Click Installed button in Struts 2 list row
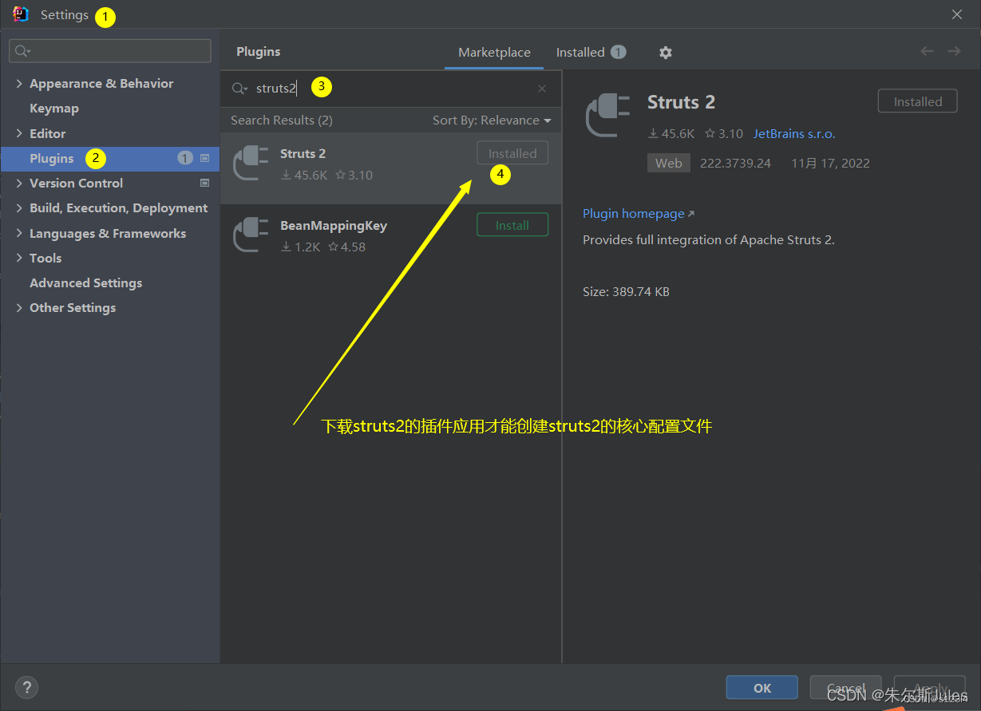Screen dimensions: 981x711 (512, 154)
